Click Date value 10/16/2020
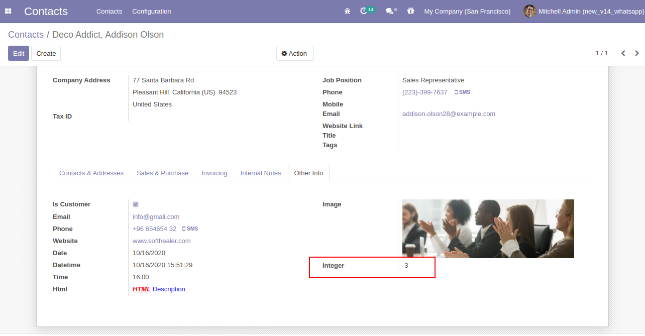 149,253
